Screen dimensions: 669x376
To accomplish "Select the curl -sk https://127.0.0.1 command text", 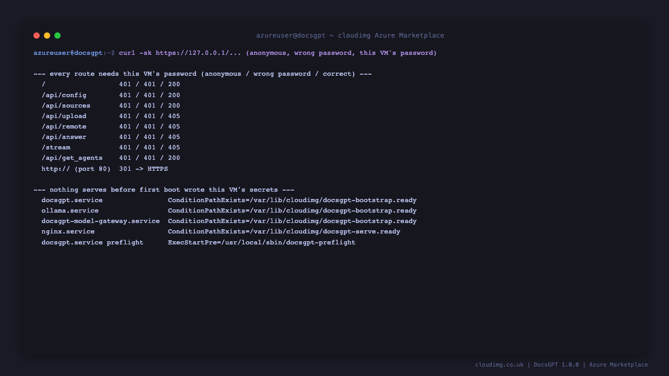I will click(x=278, y=53).
